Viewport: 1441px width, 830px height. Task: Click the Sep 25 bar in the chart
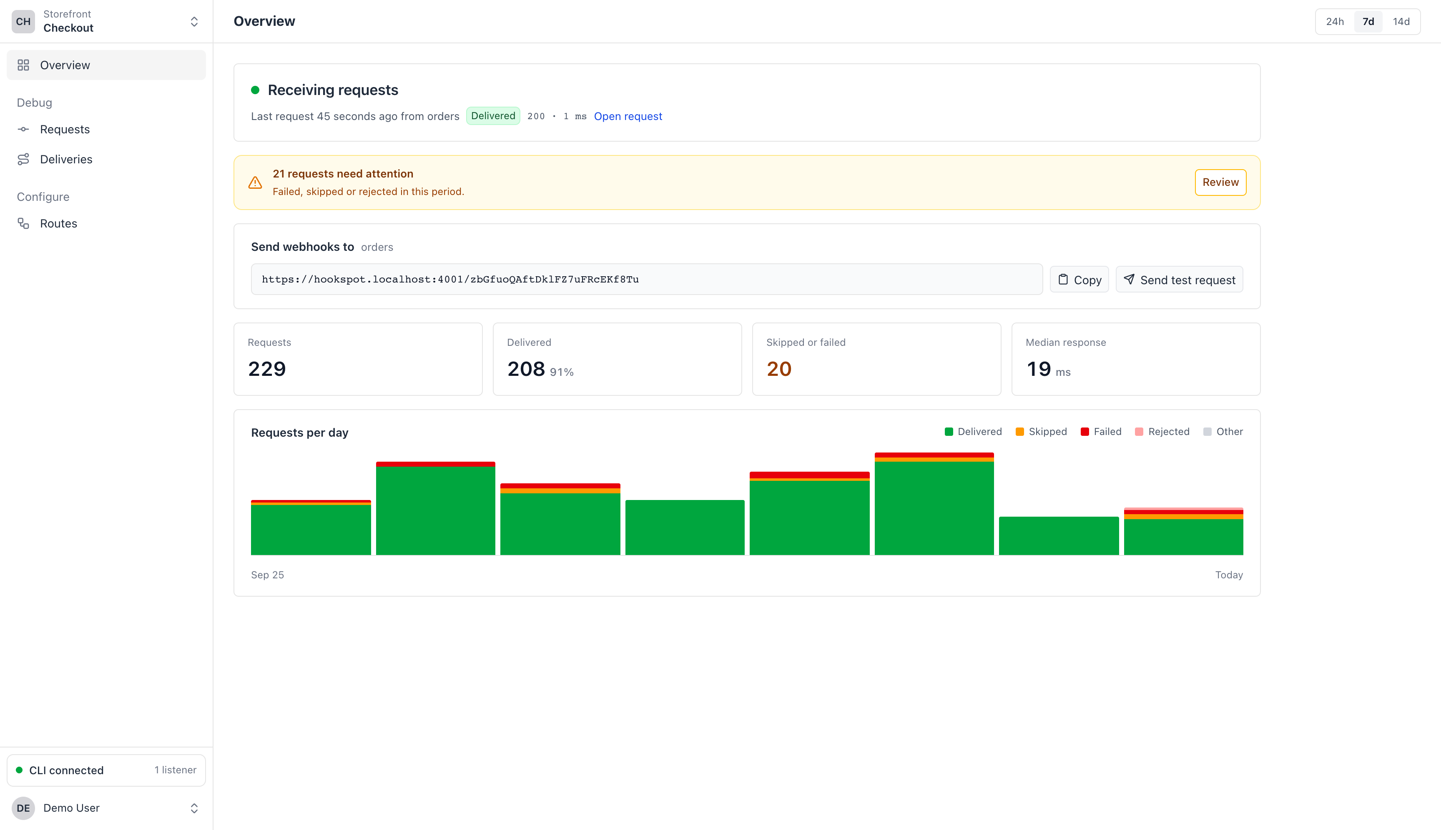(311, 527)
